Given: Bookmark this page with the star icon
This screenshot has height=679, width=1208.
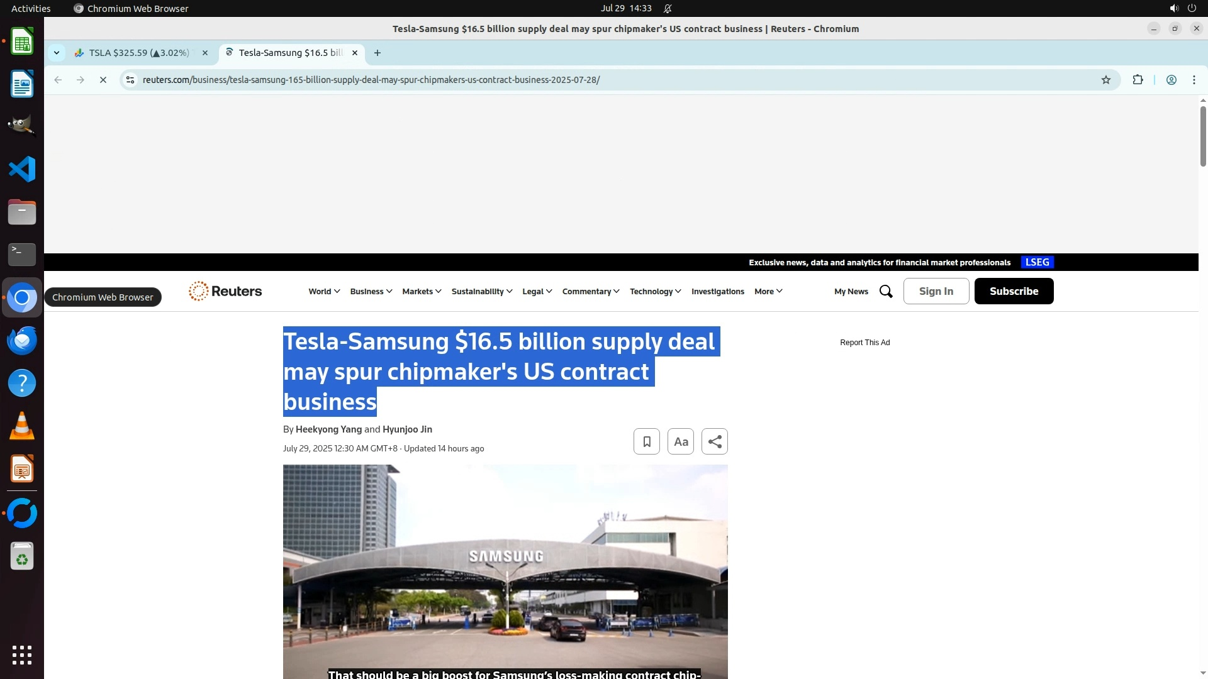Looking at the screenshot, I should click(1105, 80).
